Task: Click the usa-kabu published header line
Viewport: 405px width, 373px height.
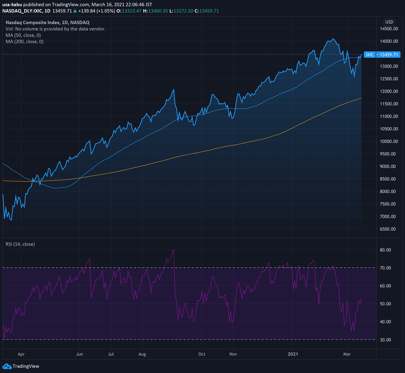Action: click(x=77, y=4)
